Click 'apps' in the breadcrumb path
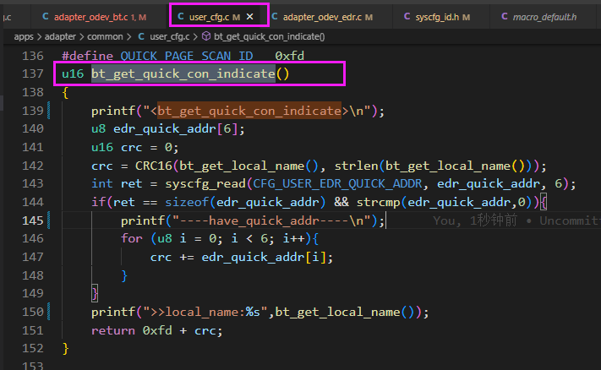 coord(24,37)
